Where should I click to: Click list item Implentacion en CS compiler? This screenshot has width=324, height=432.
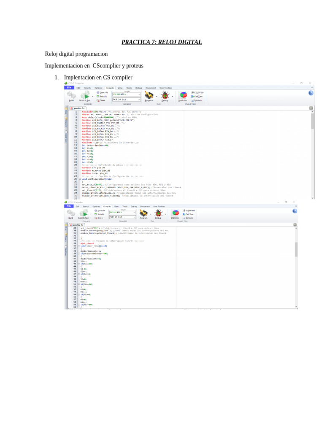click(x=98, y=78)
